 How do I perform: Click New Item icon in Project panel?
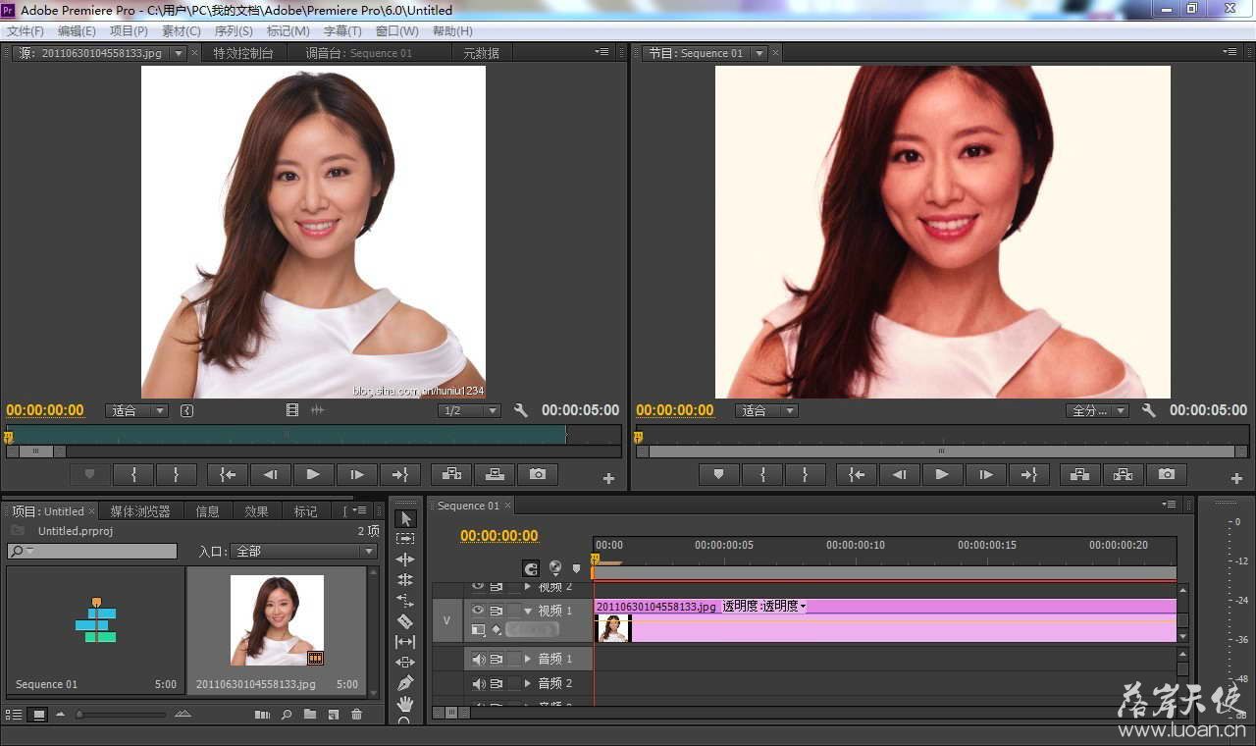pyautogui.click(x=334, y=715)
